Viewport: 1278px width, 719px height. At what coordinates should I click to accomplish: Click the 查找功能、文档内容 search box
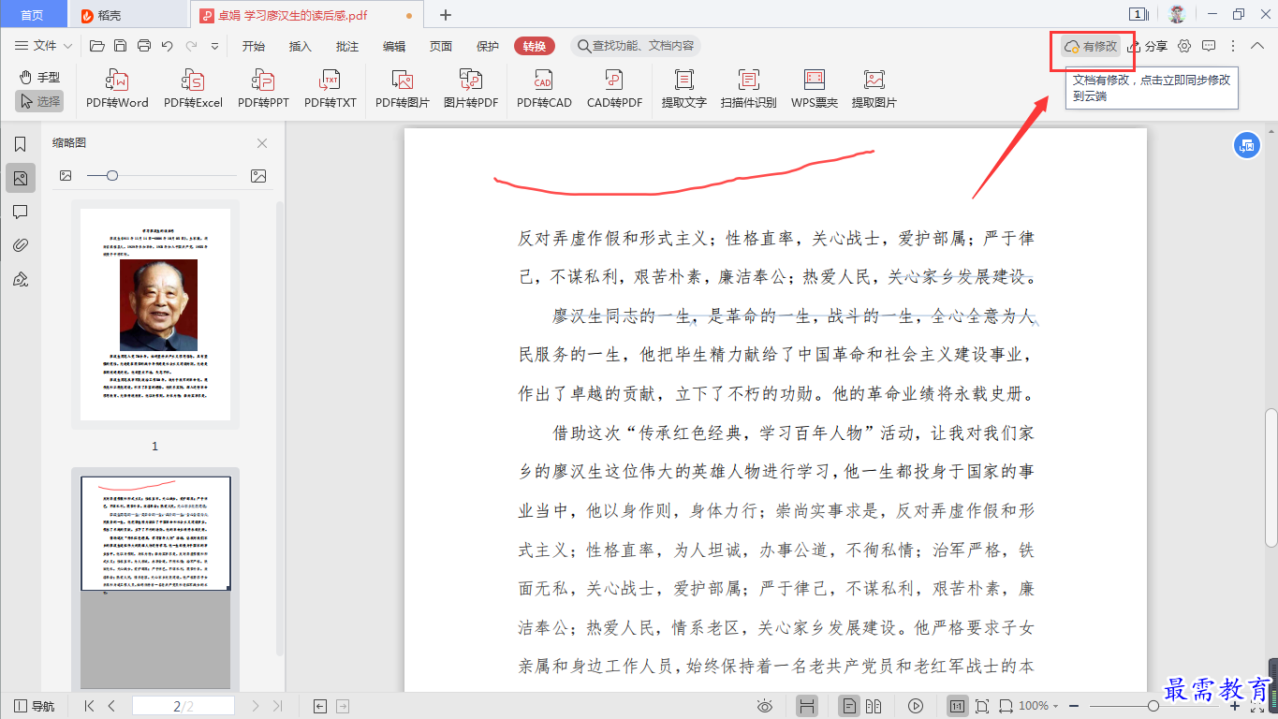pos(636,46)
